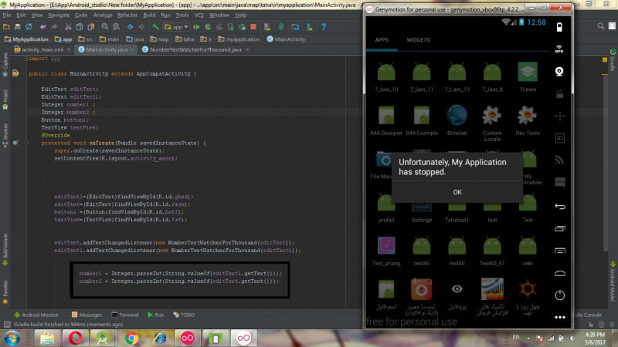Collapse the onCreate method fold marker
The height and width of the screenshot is (347, 618).
pyautogui.click(x=26, y=143)
